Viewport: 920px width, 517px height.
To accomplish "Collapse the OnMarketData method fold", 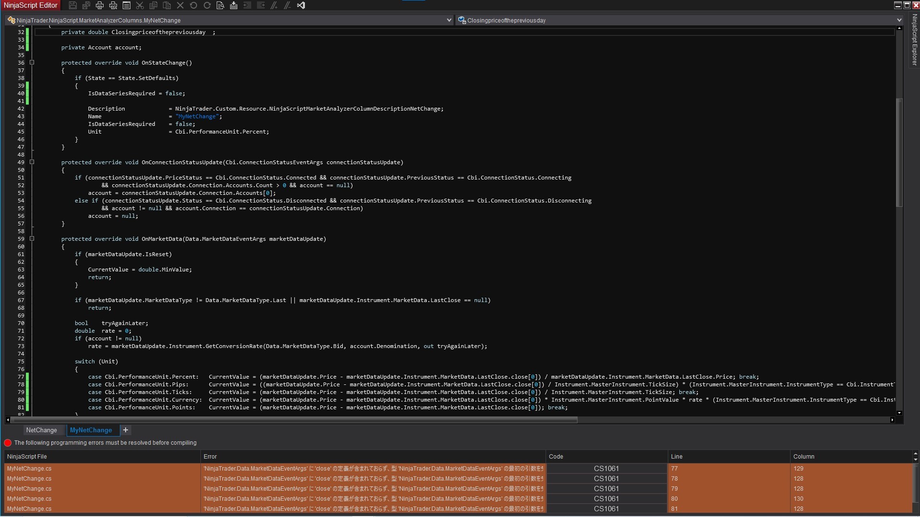I will click(x=32, y=239).
